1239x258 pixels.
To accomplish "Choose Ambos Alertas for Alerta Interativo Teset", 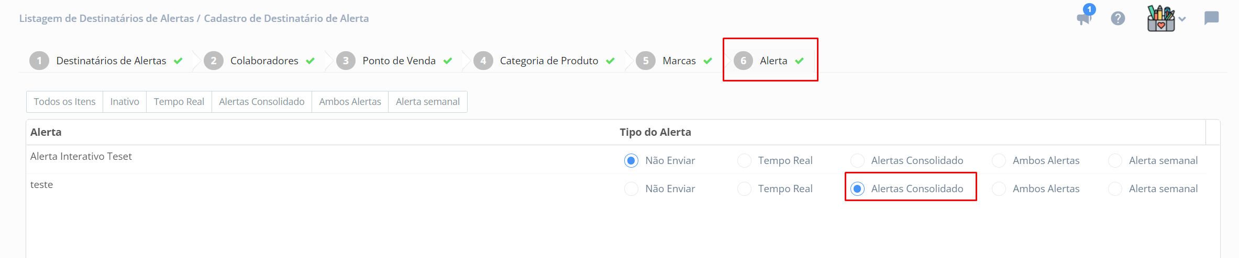I will [x=999, y=160].
